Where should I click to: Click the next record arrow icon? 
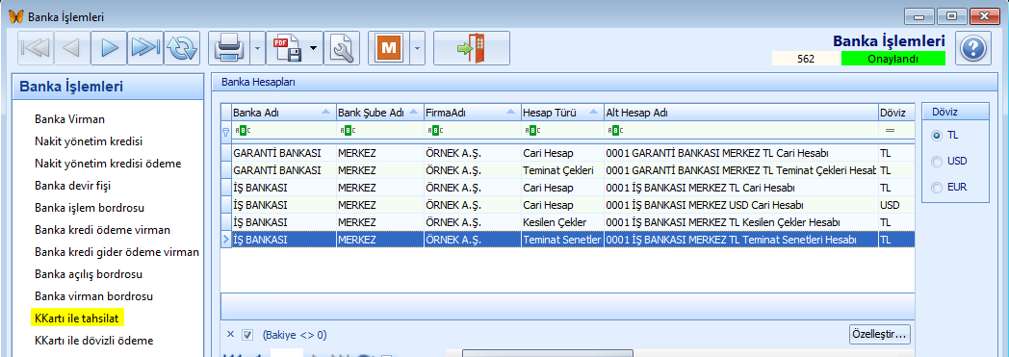[109, 48]
